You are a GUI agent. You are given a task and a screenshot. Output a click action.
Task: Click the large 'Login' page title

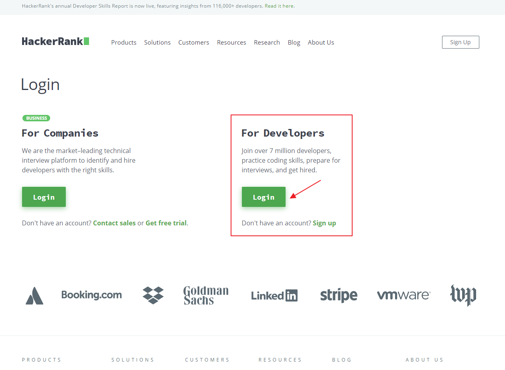click(40, 84)
